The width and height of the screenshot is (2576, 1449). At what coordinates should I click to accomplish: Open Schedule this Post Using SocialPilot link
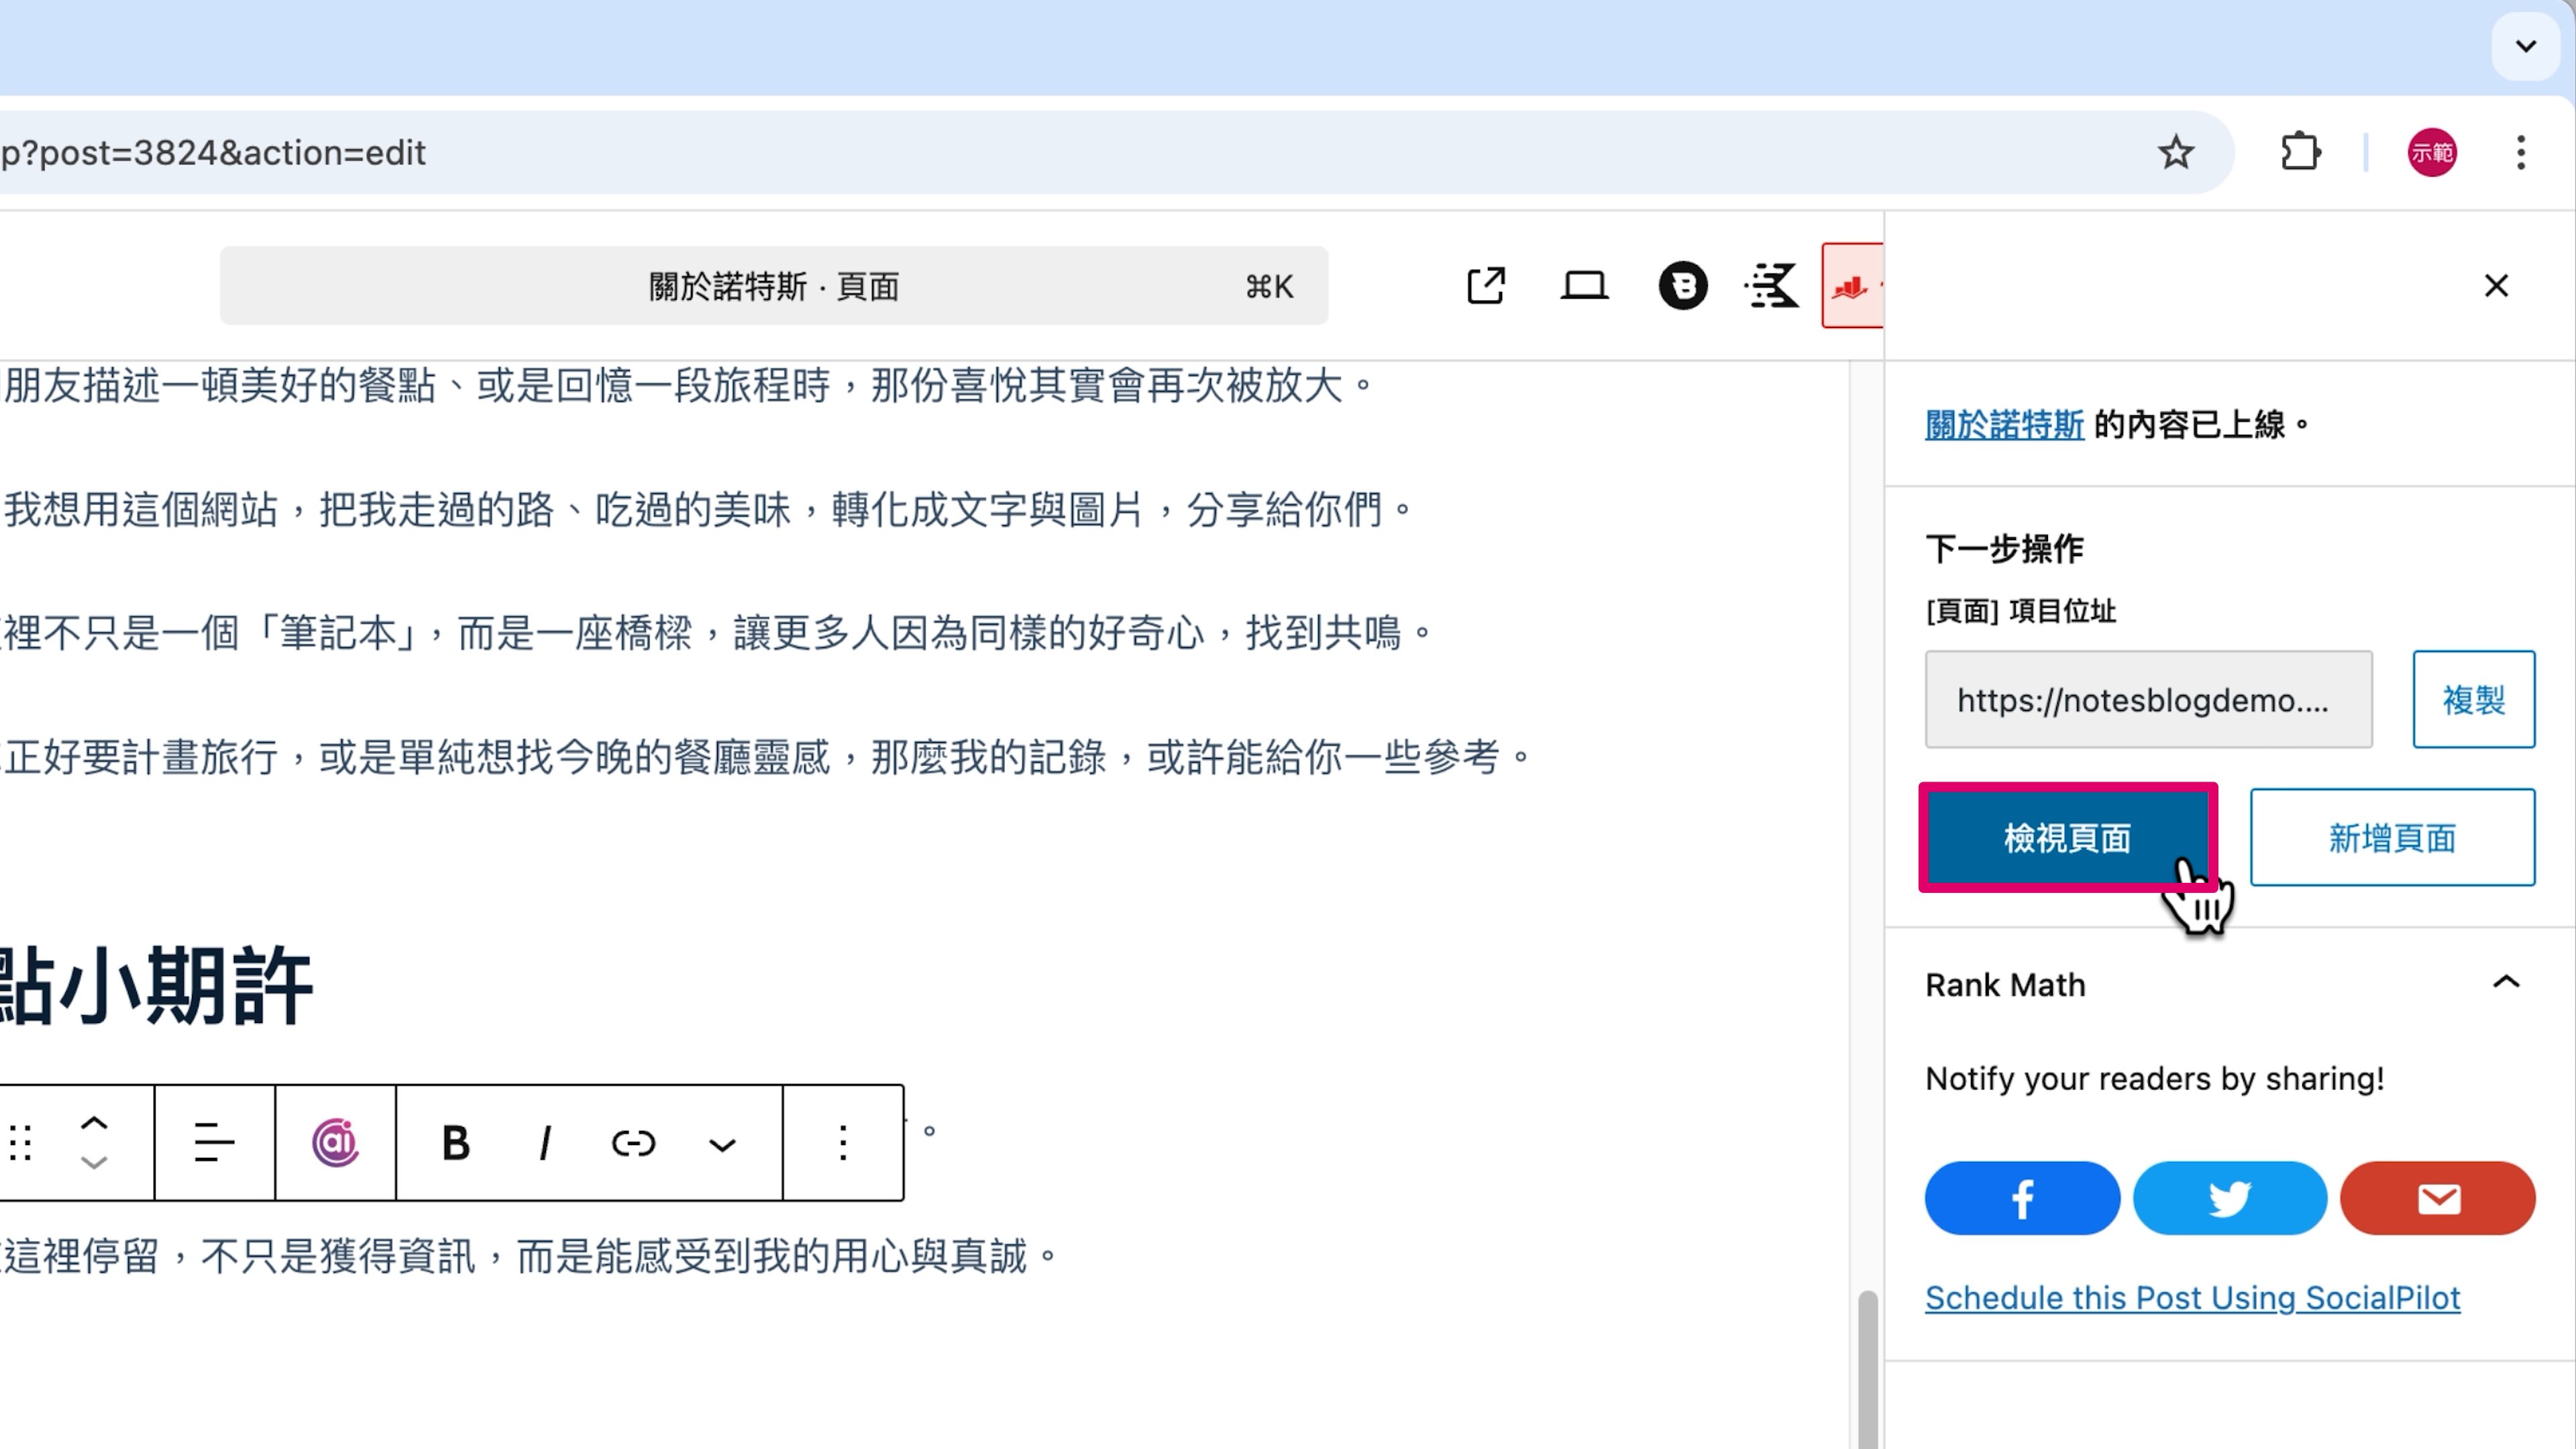(2192, 1297)
